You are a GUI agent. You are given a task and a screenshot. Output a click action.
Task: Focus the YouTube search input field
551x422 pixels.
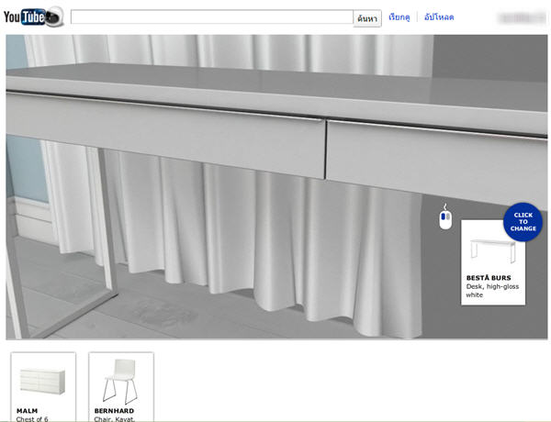click(x=212, y=17)
